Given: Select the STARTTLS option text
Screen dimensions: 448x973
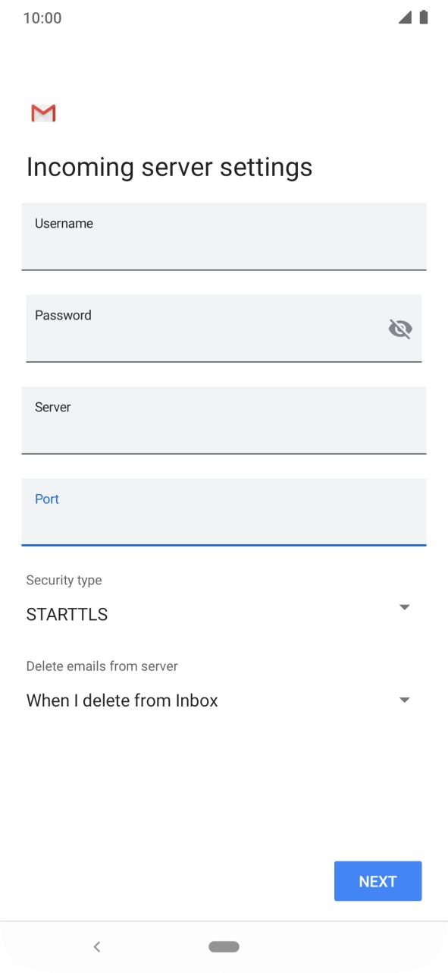Looking at the screenshot, I should [x=67, y=614].
